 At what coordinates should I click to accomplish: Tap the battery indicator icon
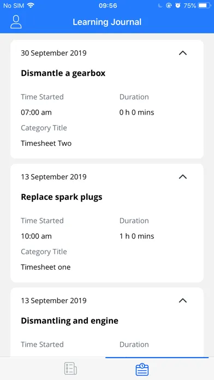click(x=204, y=5)
